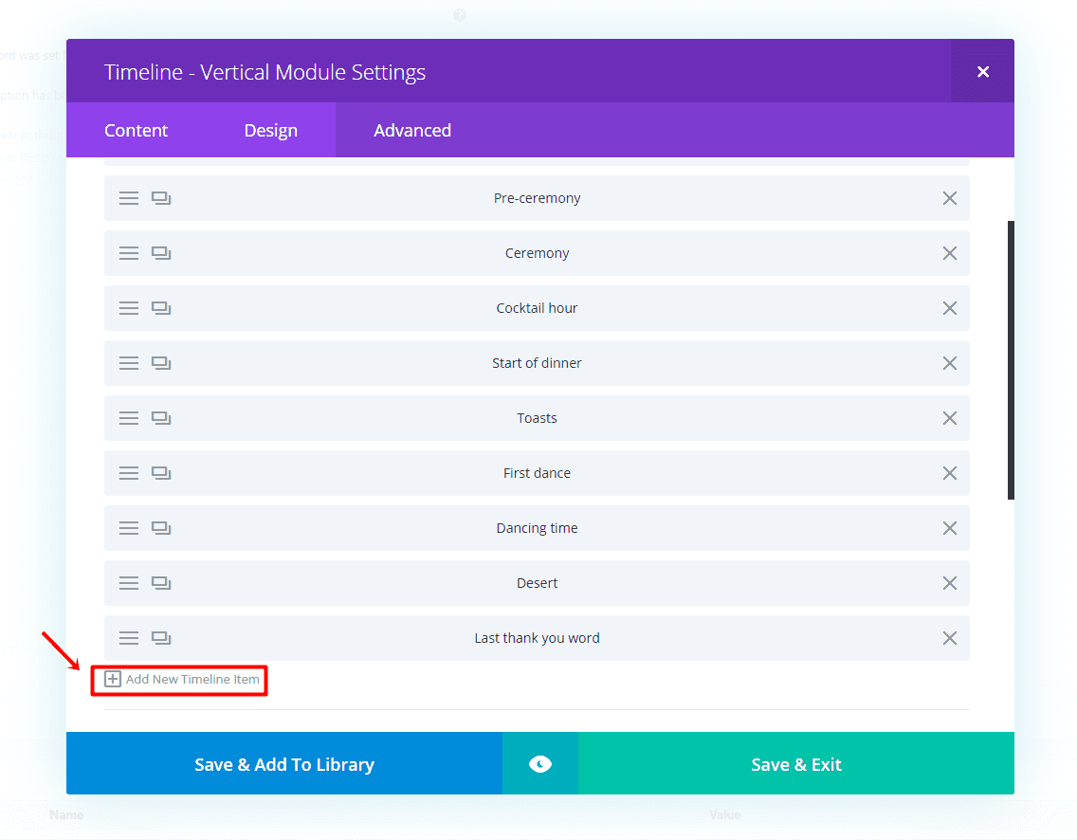Viewport: 1077px width, 840px height.
Task: Toggle the eye preview button
Action: 539,764
